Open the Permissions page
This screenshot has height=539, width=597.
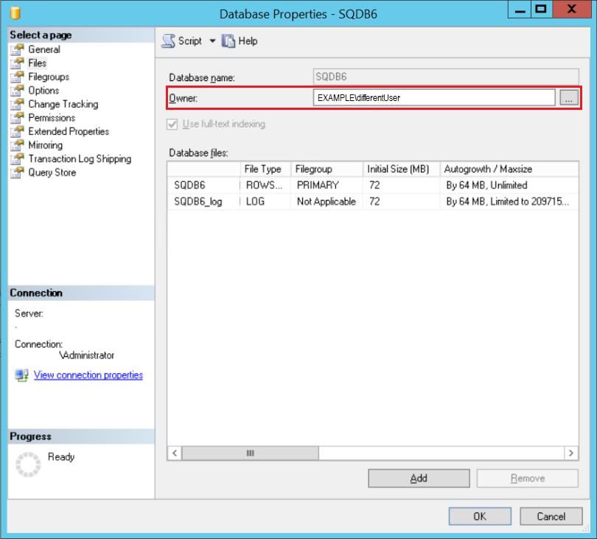click(x=52, y=118)
